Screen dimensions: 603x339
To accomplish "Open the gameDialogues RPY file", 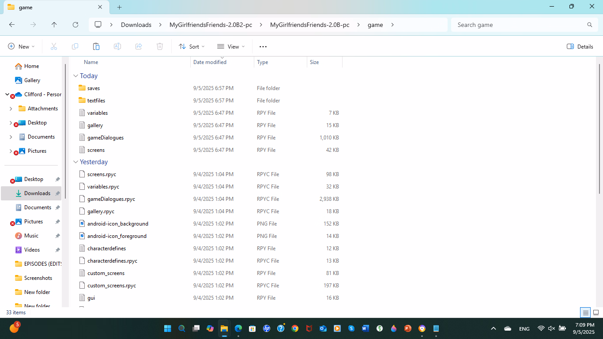I will [105, 138].
